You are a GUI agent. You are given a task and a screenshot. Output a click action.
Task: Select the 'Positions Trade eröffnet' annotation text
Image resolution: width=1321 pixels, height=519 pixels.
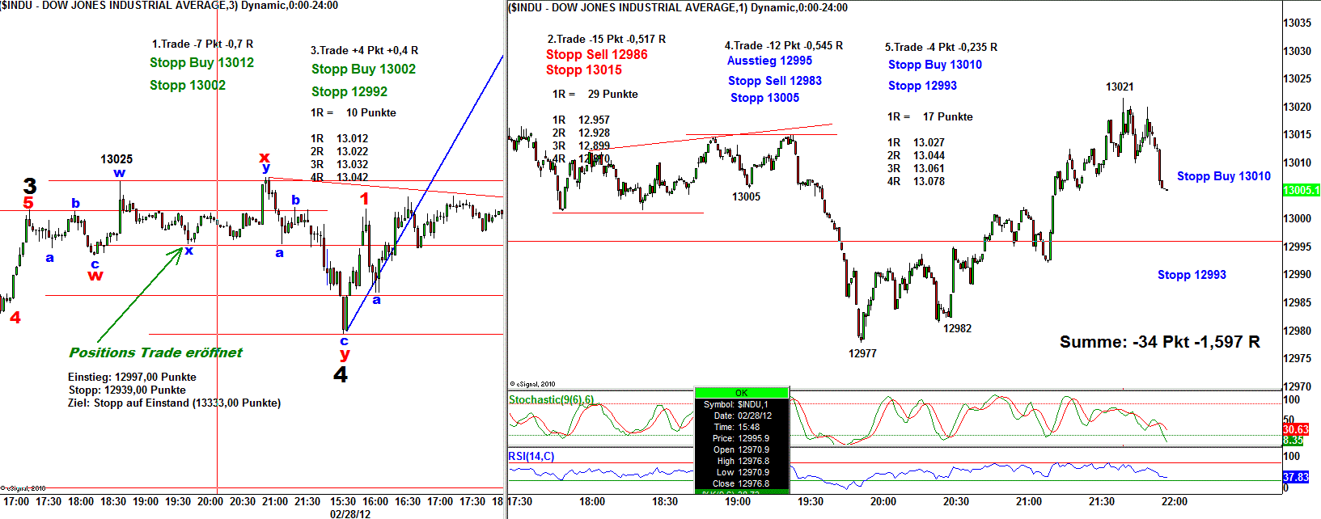point(155,352)
